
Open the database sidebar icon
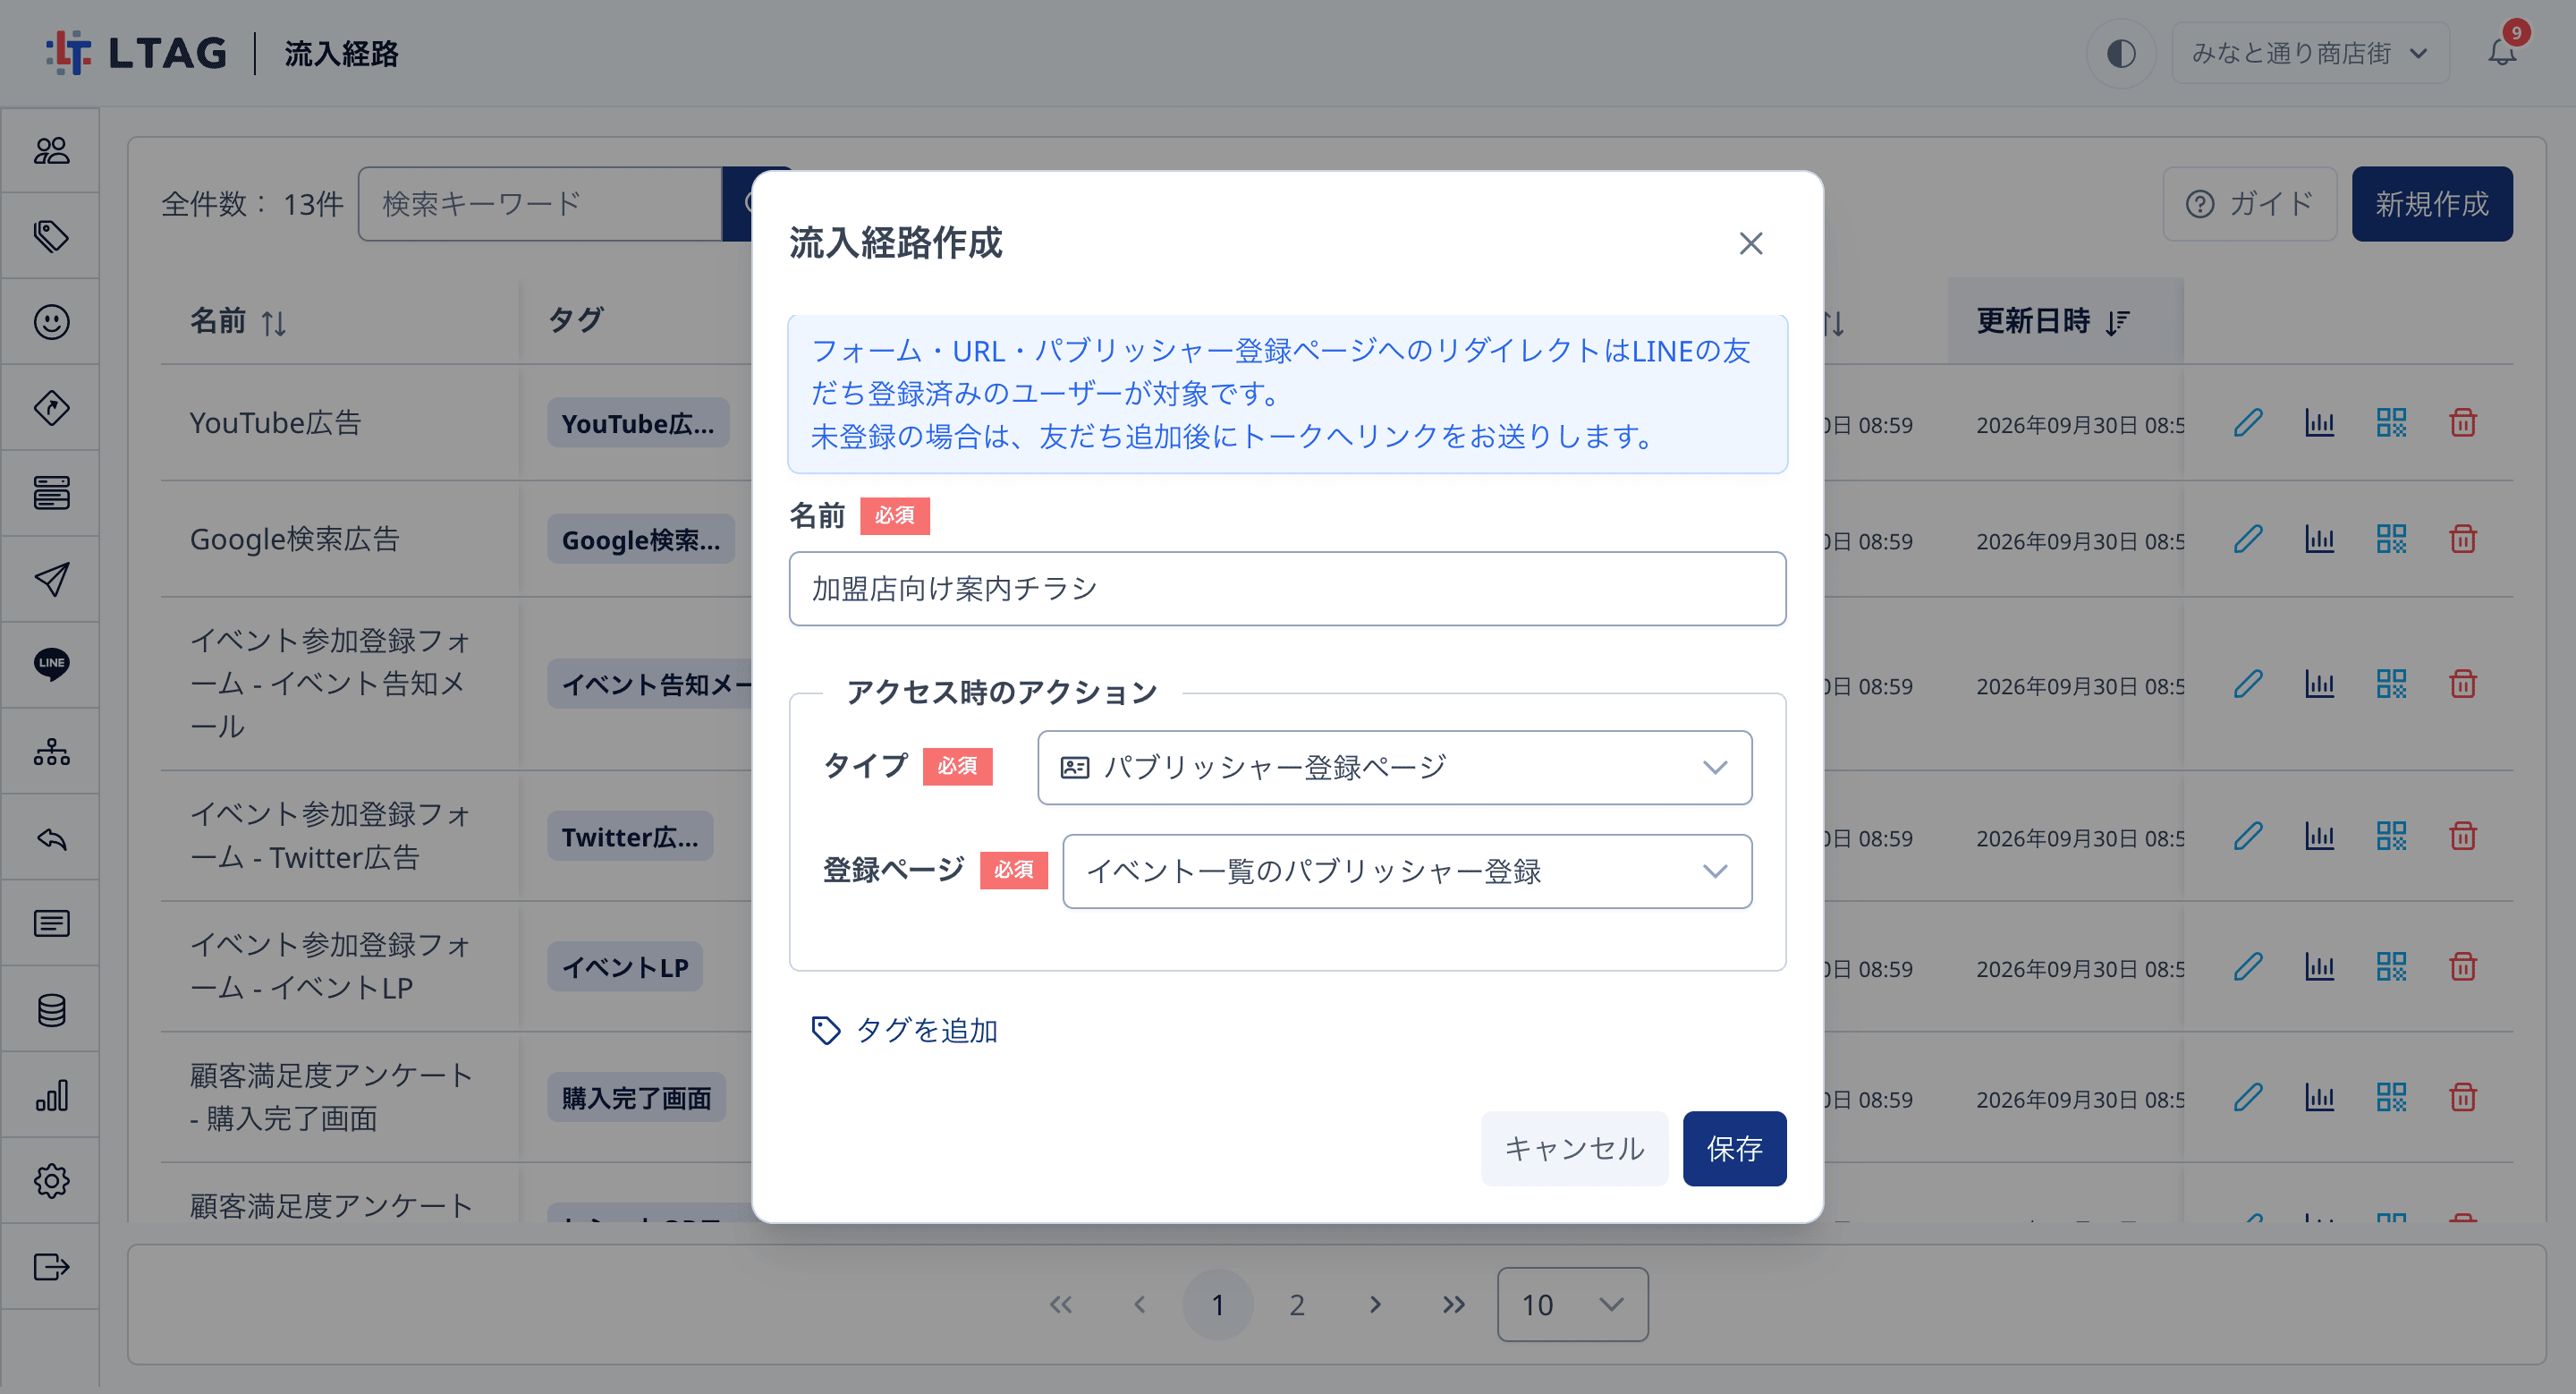tap(51, 1010)
